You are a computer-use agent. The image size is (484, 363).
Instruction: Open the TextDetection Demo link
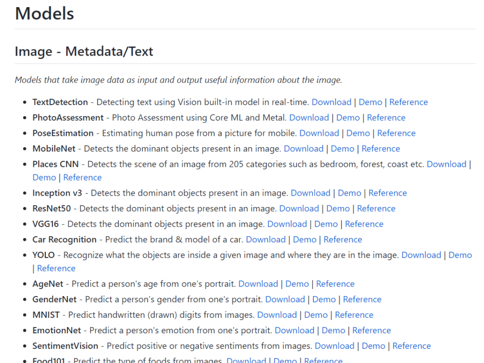(x=370, y=102)
